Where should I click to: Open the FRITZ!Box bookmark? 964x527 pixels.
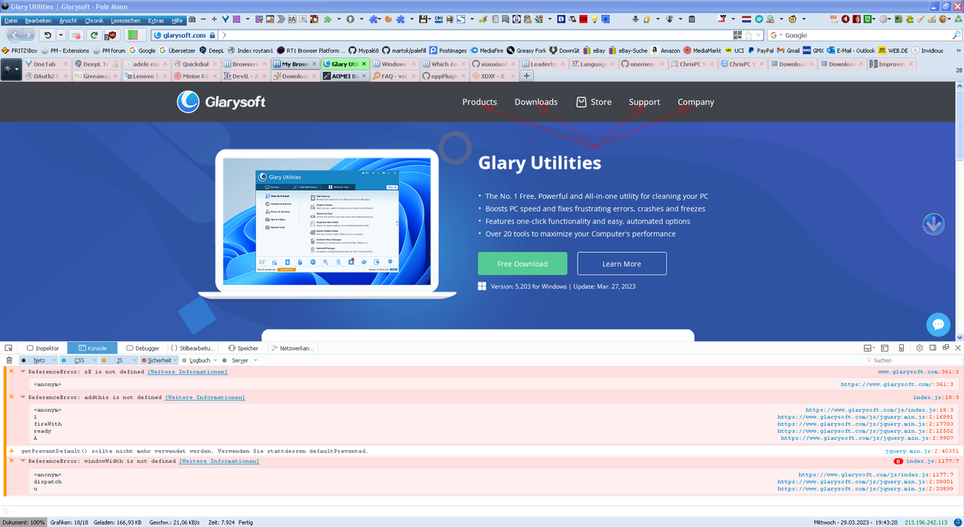(20, 50)
